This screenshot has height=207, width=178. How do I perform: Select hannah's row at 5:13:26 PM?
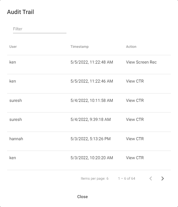point(89,141)
